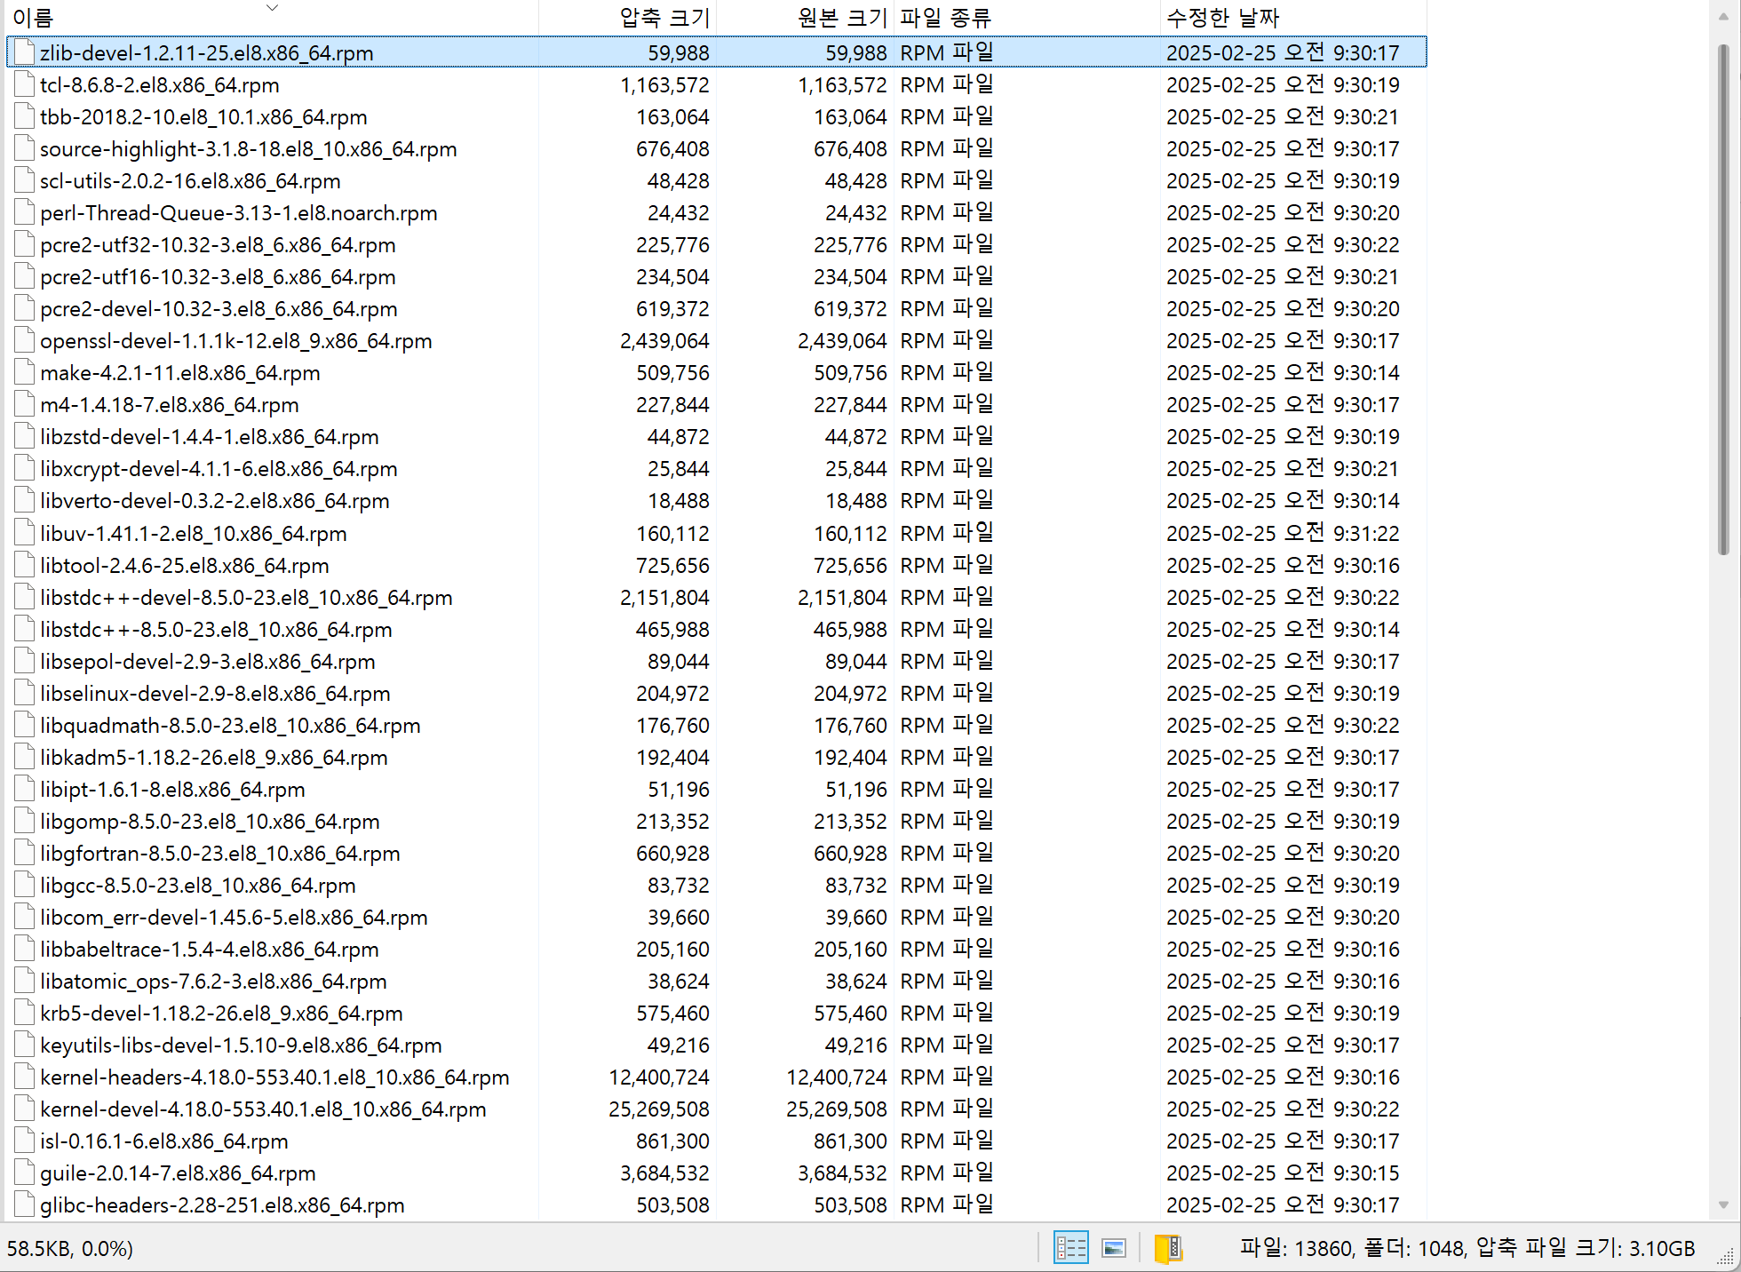Switch to details list view icon
The height and width of the screenshot is (1272, 1741).
1070,1248
